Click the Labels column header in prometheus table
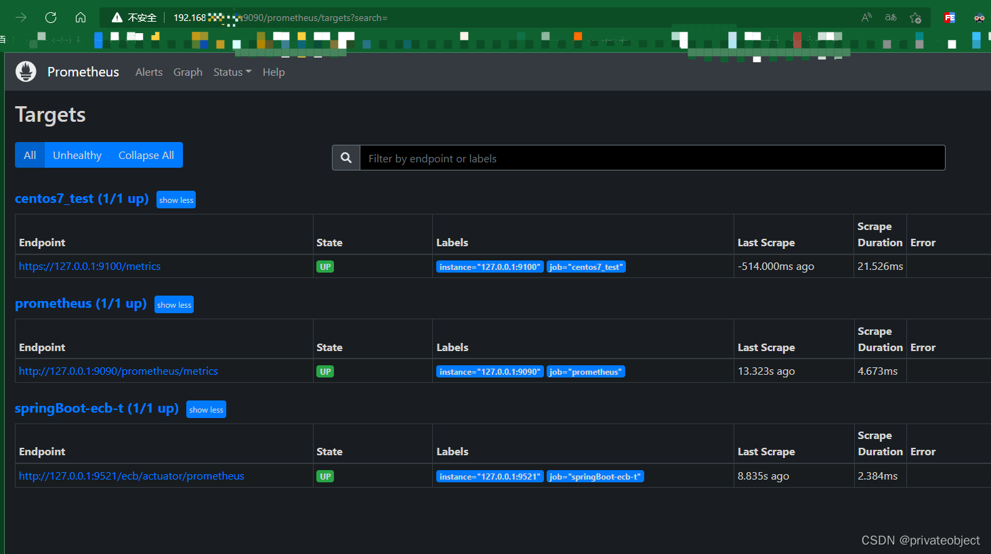 click(x=452, y=347)
